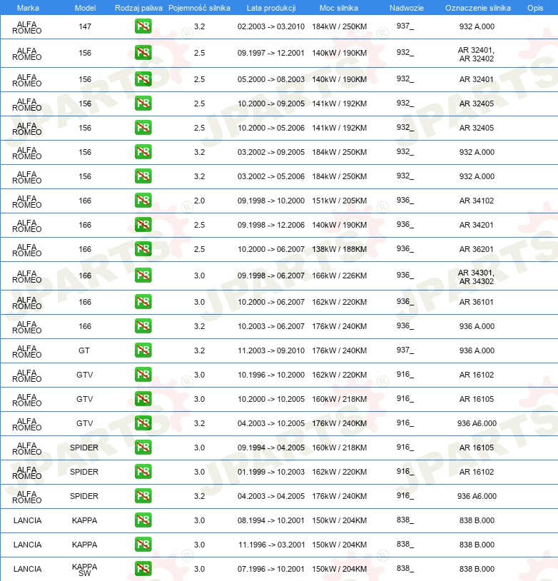The width and height of the screenshot is (558, 581).
Task: Click the fuel icon for 166 AR 36101
Action: click(143, 302)
